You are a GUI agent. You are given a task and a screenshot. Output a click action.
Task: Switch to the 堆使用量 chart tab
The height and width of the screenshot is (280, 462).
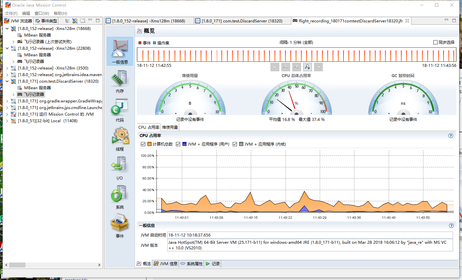(170, 127)
